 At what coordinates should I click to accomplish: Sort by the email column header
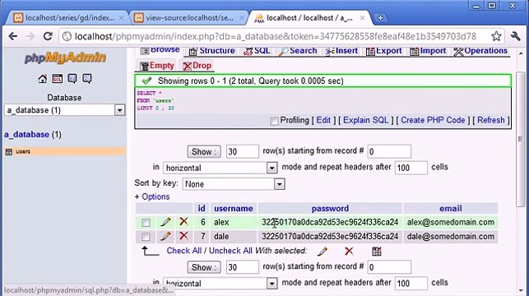click(x=450, y=208)
